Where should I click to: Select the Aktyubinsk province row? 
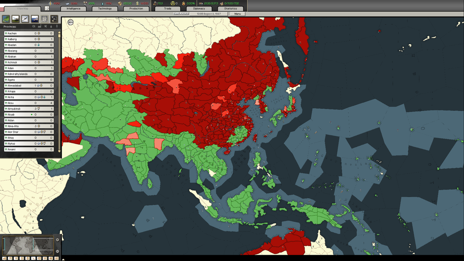pos(29,109)
